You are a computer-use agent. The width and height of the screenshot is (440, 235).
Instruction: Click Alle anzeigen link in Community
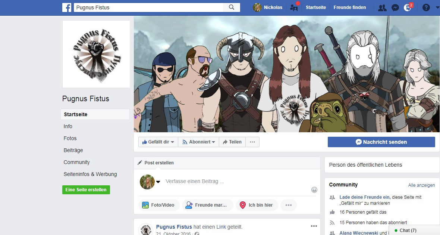point(421,185)
